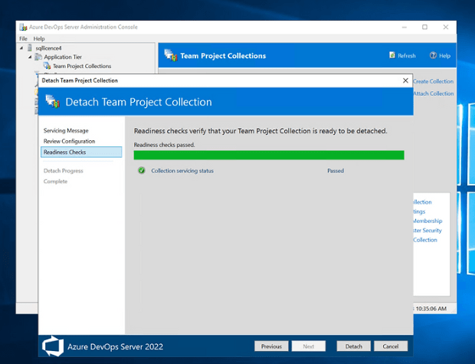The height and width of the screenshot is (364, 475).
Task: Open Help link in the console header
Action: (444, 56)
